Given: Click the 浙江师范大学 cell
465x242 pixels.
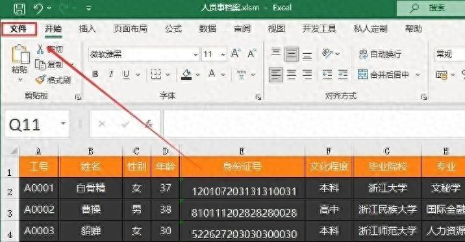Looking at the screenshot, I should pos(387,231).
